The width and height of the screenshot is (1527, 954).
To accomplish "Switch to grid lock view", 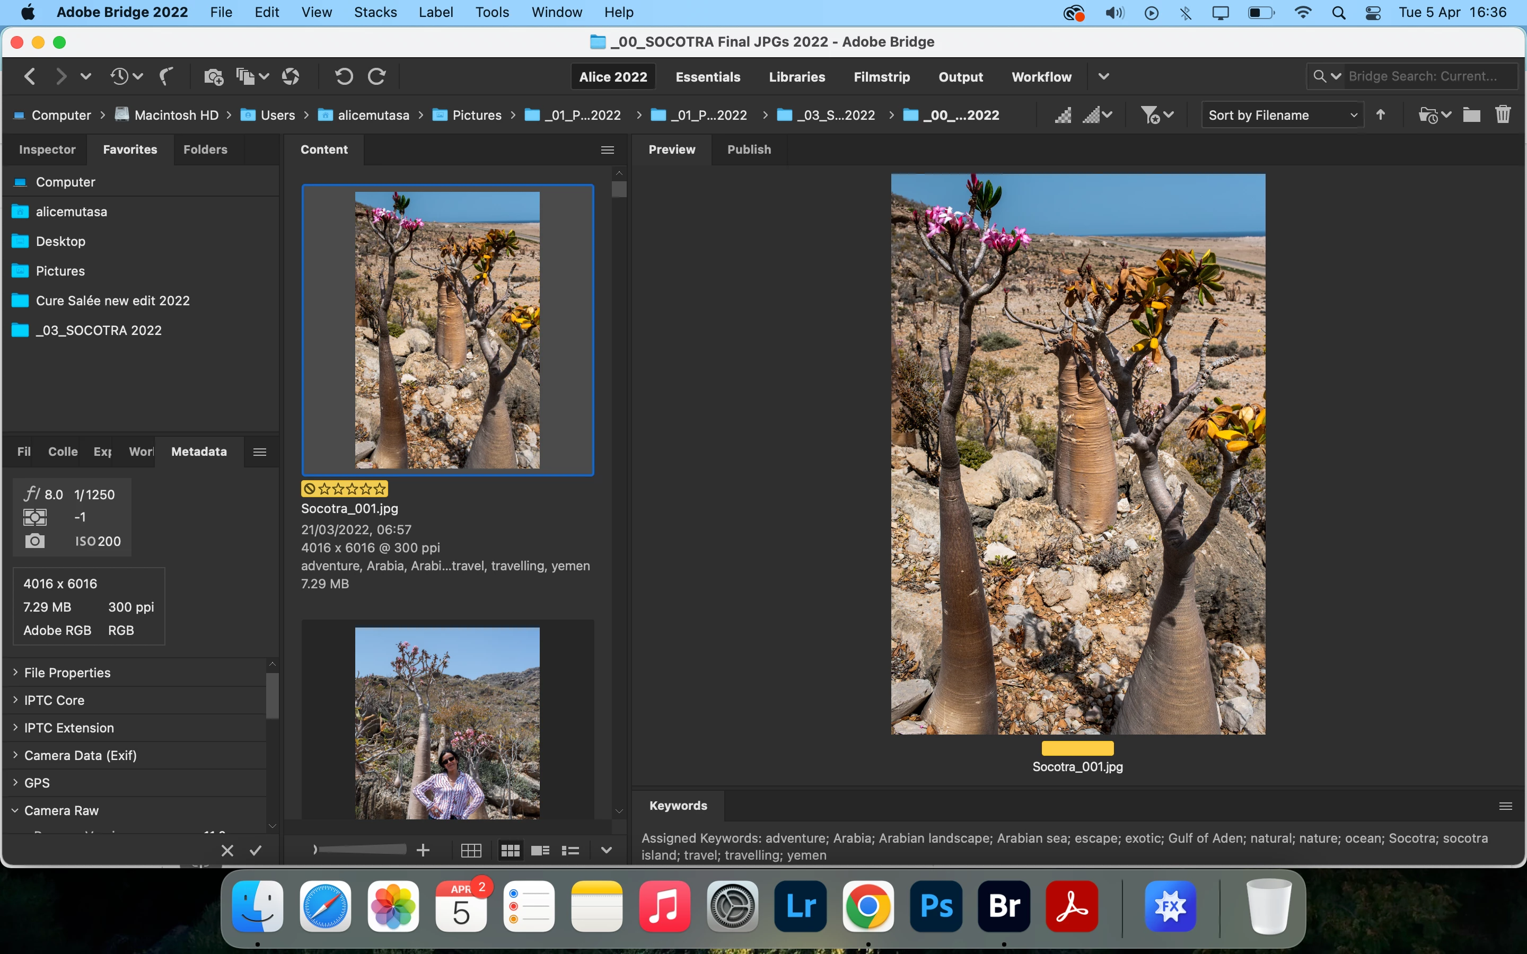I will click(x=471, y=851).
